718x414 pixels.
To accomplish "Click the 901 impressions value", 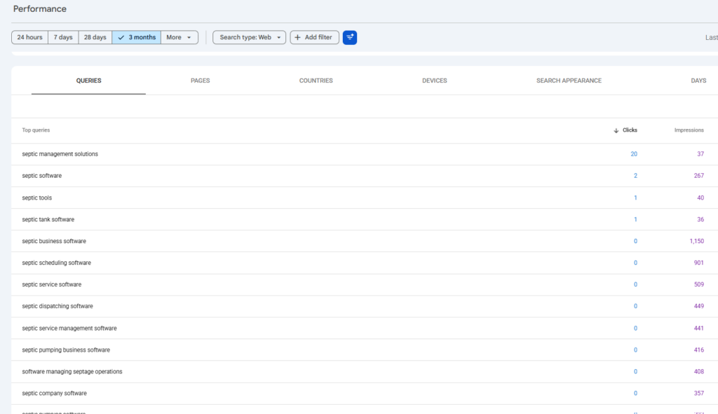I will pos(699,263).
